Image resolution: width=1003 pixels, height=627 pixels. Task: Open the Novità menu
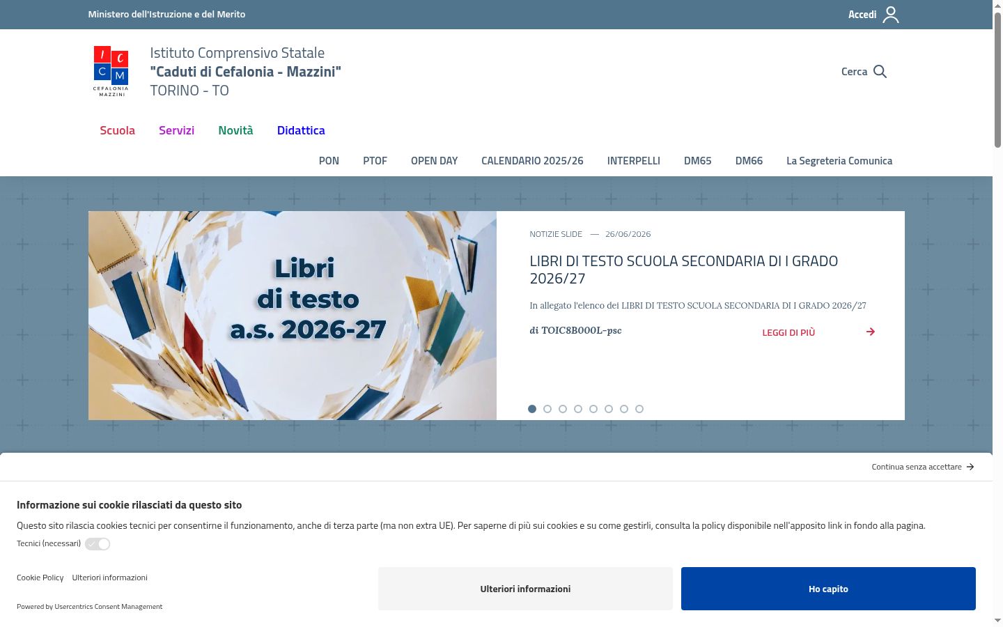[235, 130]
